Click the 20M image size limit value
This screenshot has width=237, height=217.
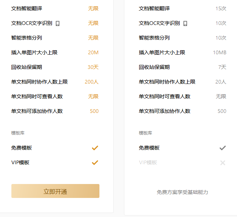[93, 52]
